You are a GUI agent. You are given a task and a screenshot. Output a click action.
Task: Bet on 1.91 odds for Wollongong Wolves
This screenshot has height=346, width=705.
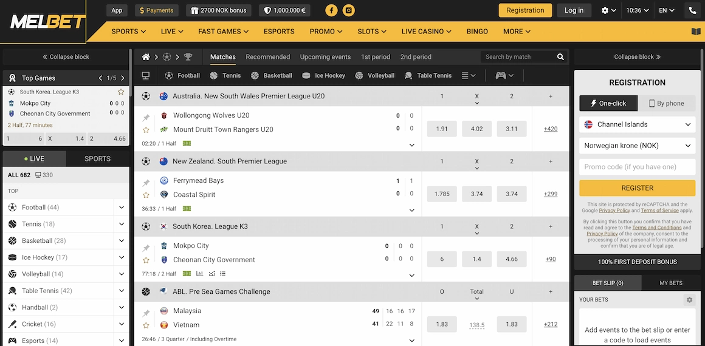click(442, 129)
